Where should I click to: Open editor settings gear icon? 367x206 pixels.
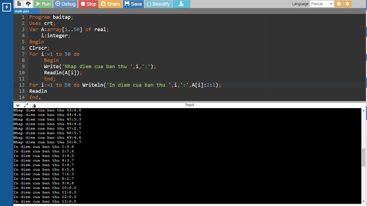coord(347,4)
